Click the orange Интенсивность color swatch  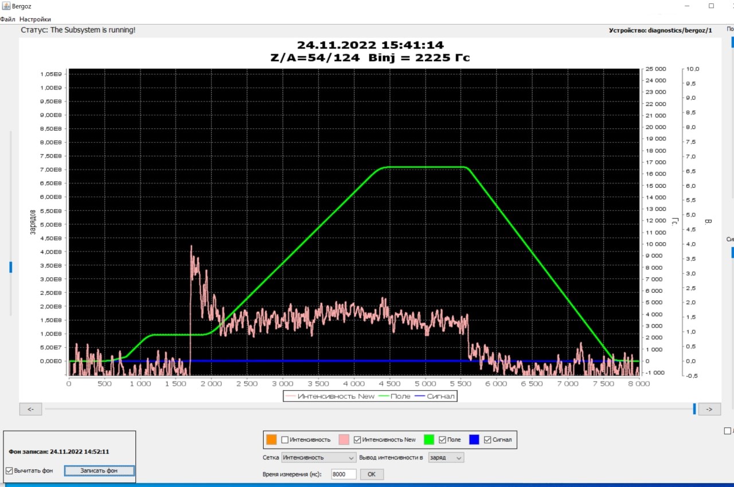271,439
